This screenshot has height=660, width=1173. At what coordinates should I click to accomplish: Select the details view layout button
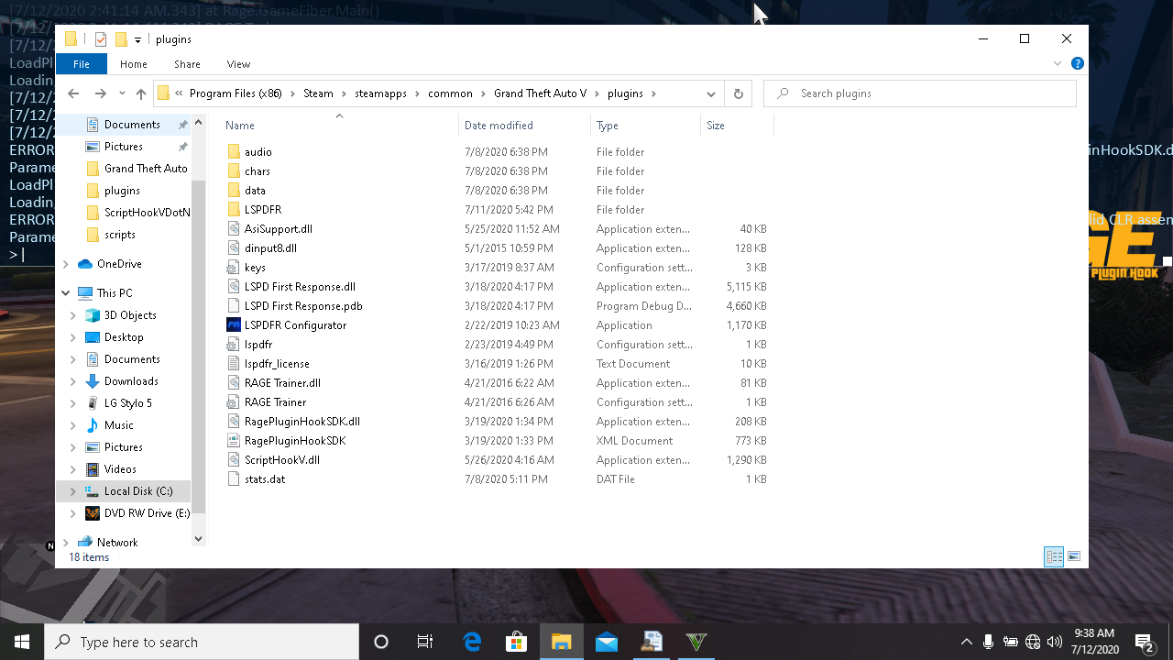pyautogui.click(x=1054, y=556)
